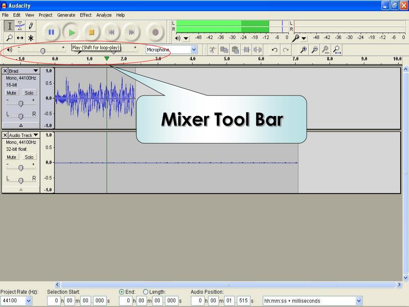Screen dimensions: 409x307
Task: Solo the Audio Track
Action: (x=29, y=157)
